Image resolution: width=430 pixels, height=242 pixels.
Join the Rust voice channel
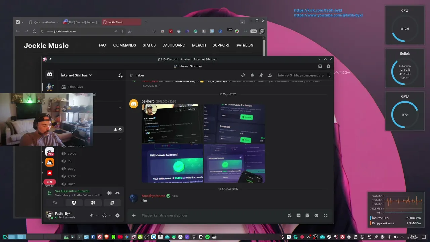pos(71,184)
